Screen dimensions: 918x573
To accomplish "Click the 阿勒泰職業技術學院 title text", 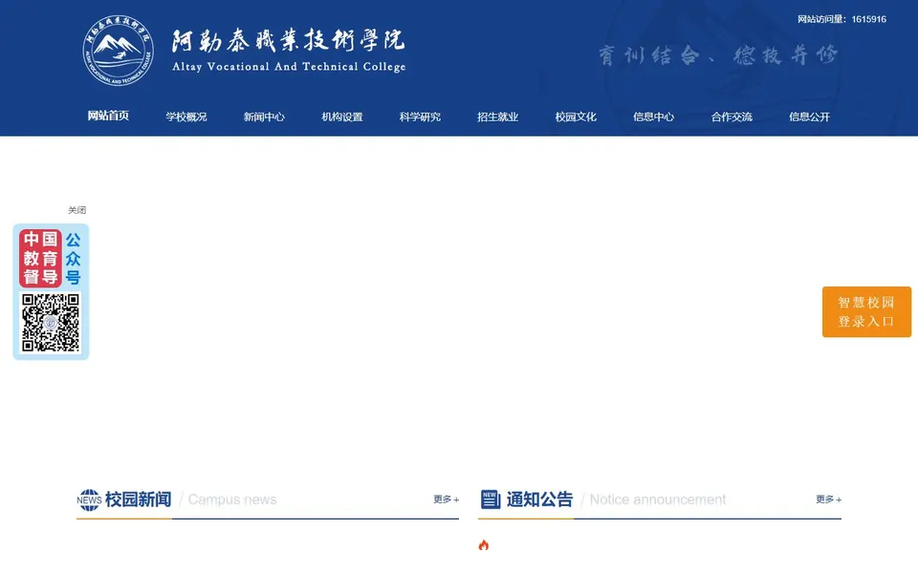I will [288, 41].
